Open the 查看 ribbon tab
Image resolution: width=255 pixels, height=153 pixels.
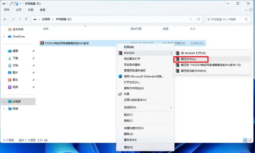point(42,10)
